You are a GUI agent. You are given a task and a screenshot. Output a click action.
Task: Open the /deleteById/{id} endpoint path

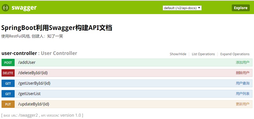tap(33, 73)
